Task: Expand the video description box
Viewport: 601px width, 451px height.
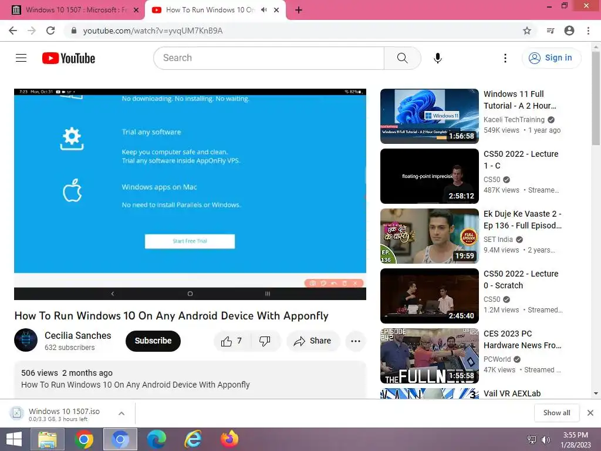Action: point(190,379)
